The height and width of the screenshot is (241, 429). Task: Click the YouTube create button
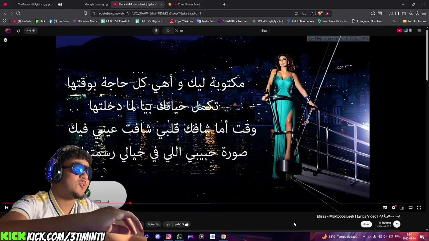coord(31,30)
